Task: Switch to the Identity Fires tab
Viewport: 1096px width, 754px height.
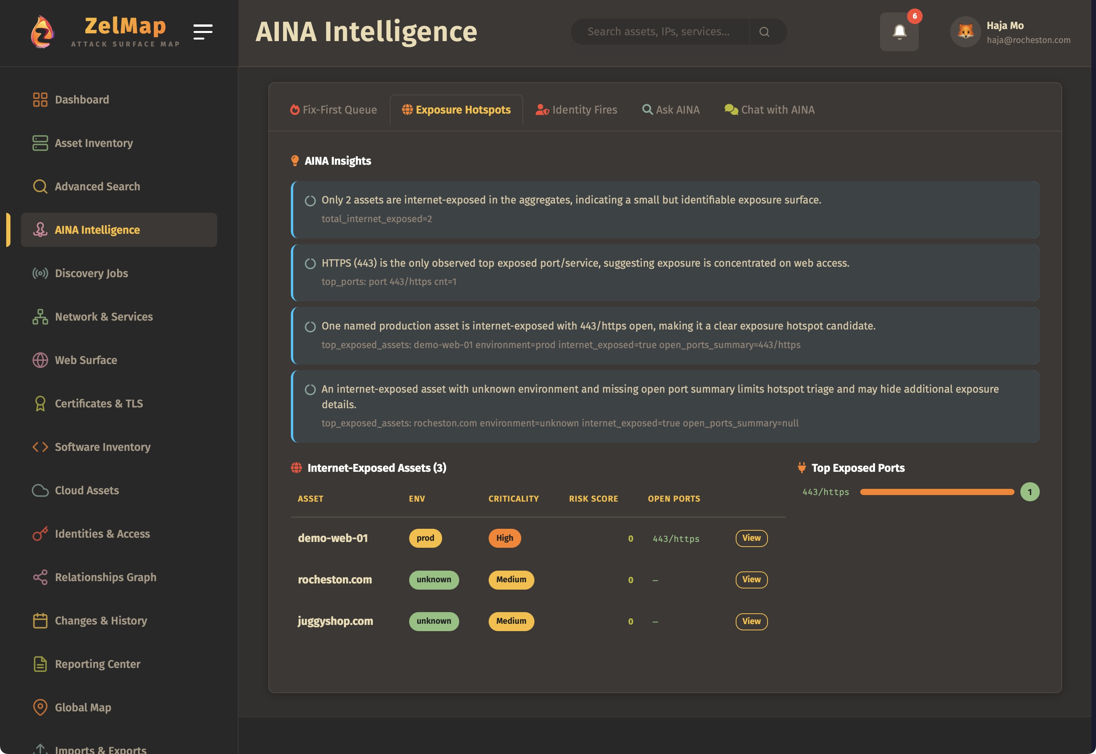Action: click(577, 110)
